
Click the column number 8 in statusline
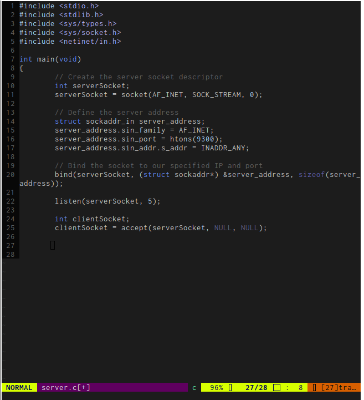pyautogui.click(x=301, y=388)
